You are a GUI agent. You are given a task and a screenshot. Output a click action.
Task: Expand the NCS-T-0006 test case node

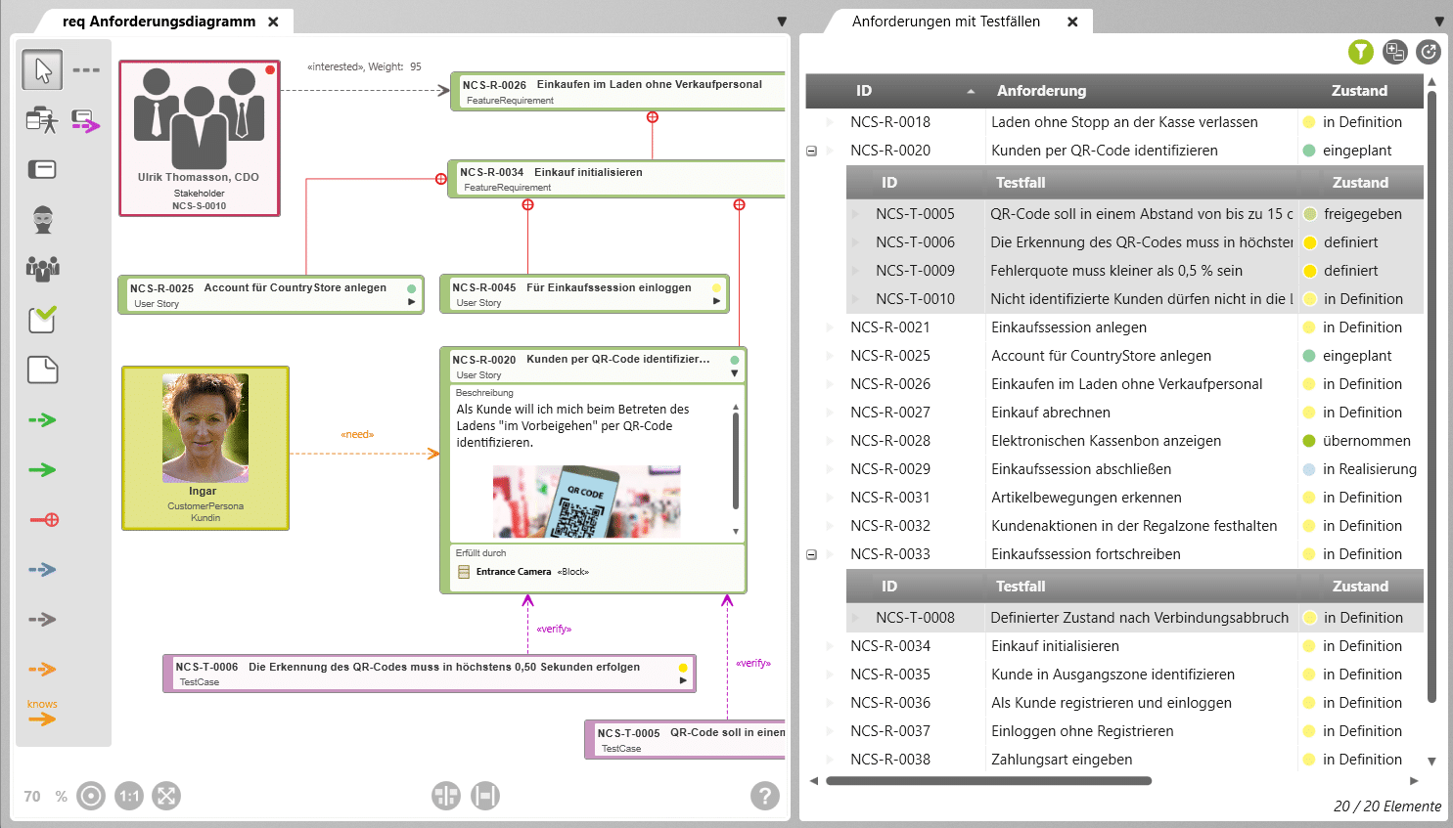tap(683, 680)
